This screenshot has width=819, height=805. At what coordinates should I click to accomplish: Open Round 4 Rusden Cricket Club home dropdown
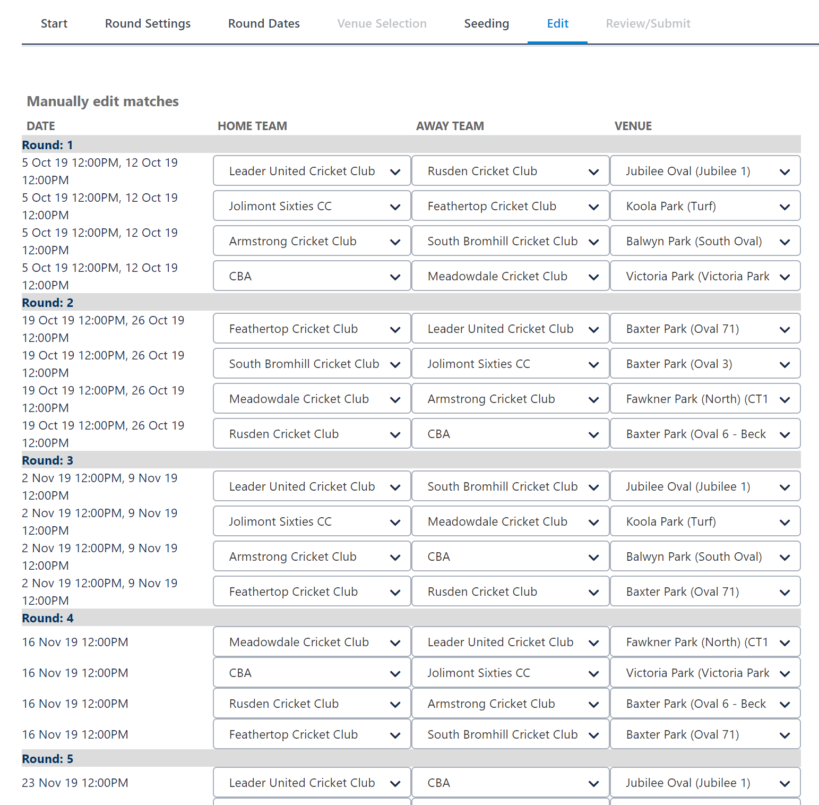coord(312,703)
